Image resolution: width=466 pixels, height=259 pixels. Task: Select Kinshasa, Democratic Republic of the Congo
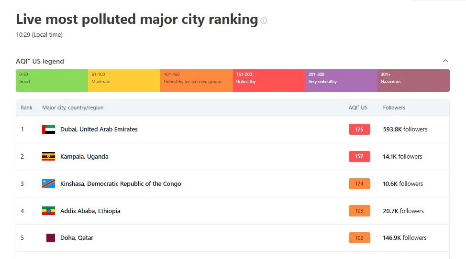121,183
